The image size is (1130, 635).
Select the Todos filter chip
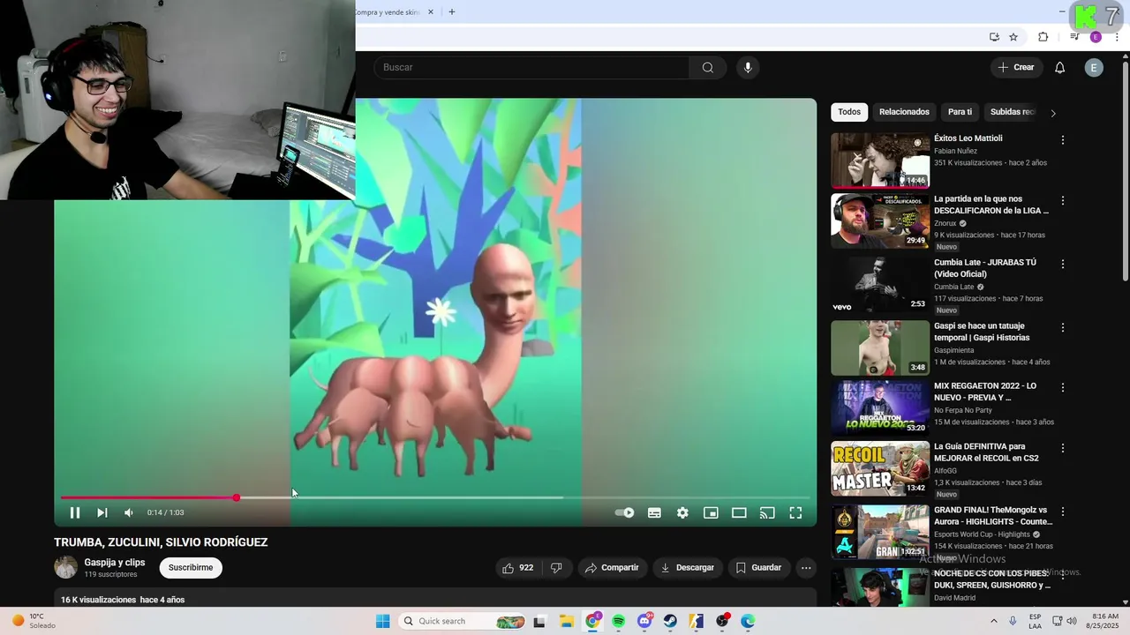[849, 112]
